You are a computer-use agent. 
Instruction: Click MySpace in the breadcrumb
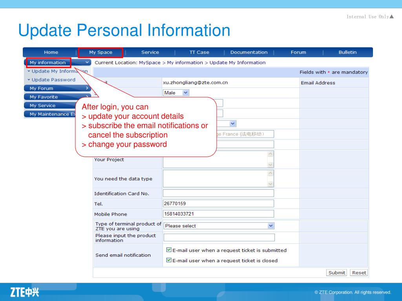click(150, 62)
